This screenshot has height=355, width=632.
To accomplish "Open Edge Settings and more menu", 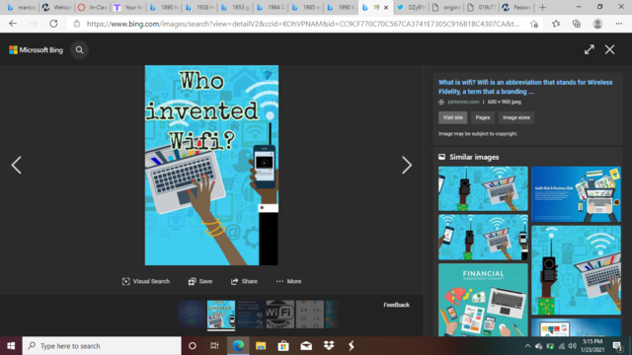I will pos(619,24).
